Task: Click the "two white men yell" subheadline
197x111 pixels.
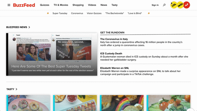Action: (53, 71)
